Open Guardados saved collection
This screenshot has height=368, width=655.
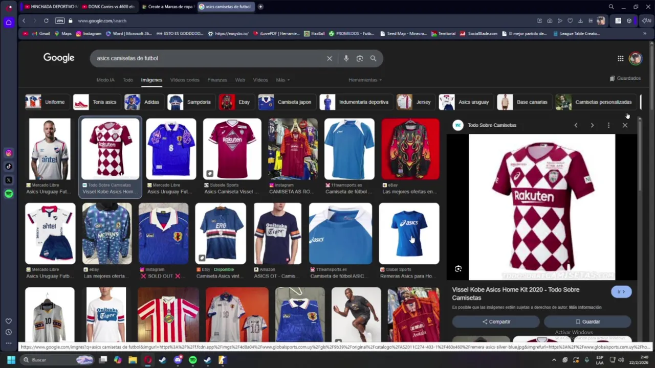[625, 78]
